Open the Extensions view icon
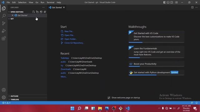Image resolution: width=200 pixels, height=112 pixels. (4, 38)
